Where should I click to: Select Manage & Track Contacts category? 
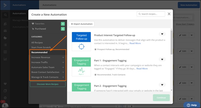pyautogui.click(x=45, y=77)
